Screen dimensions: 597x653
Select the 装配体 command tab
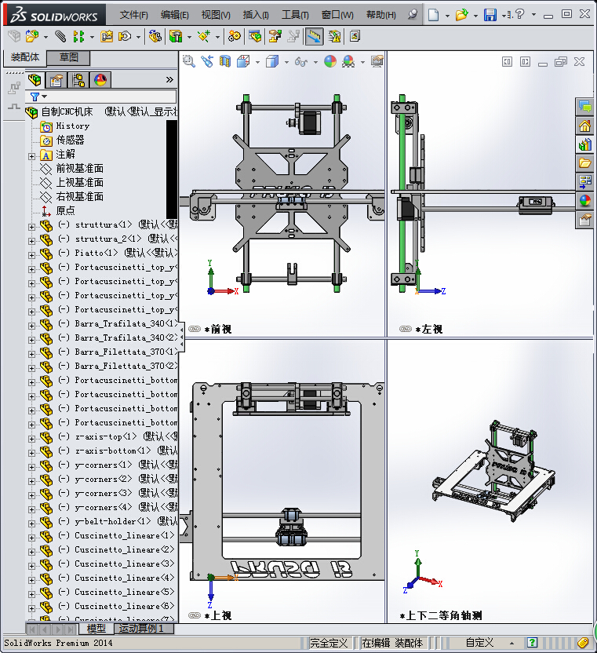tap(25, 57)
